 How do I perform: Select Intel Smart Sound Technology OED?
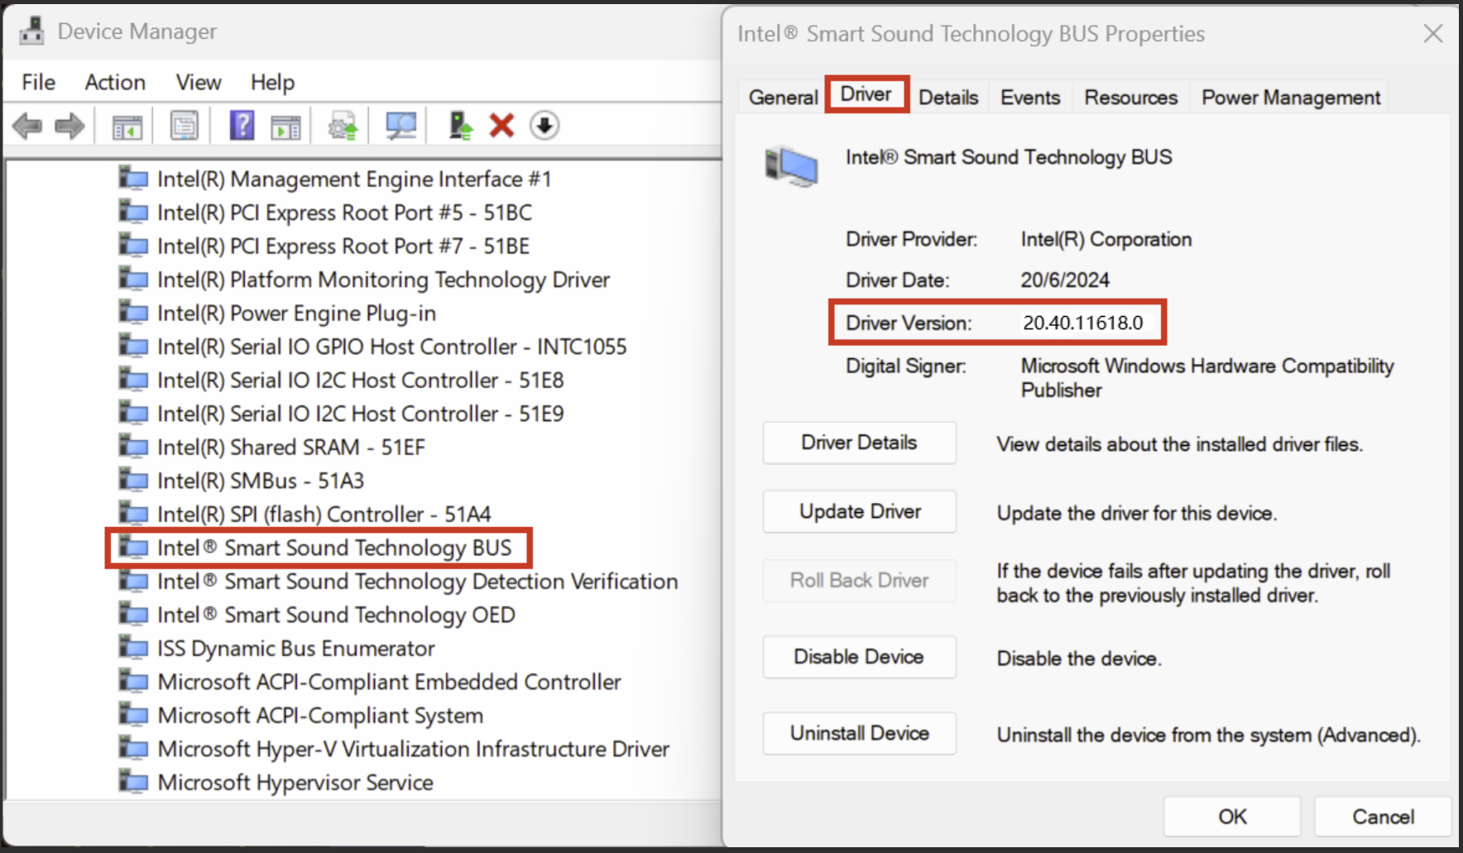pyautogui.click(x=336, y=615)
